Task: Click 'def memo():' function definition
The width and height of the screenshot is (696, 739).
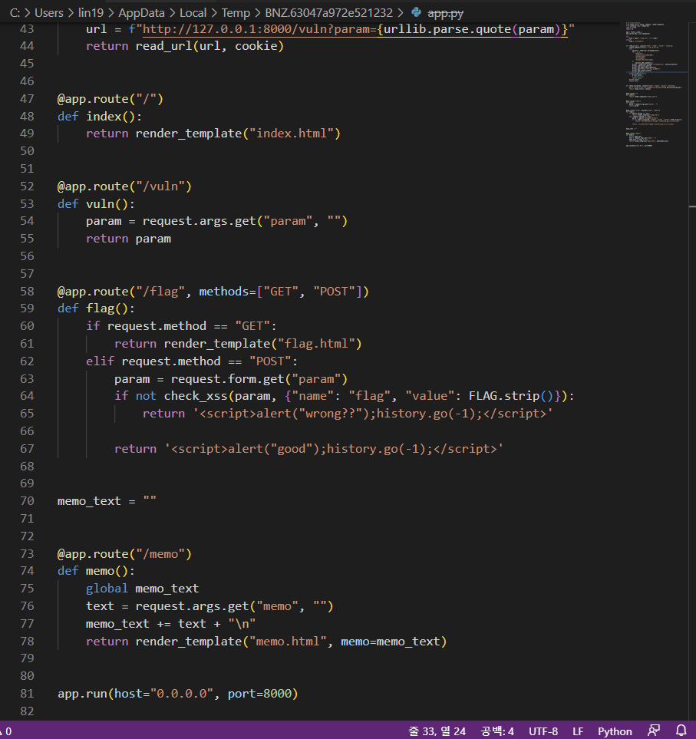Action: [96, 571]
